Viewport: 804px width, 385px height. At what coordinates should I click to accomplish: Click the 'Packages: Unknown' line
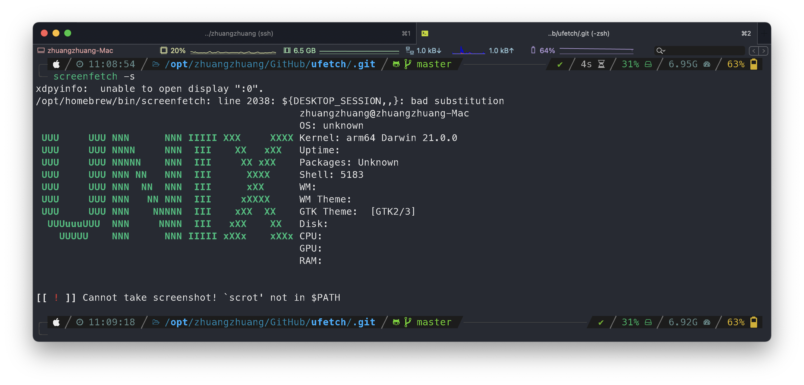pyautogui.click(x=349, y=162)
